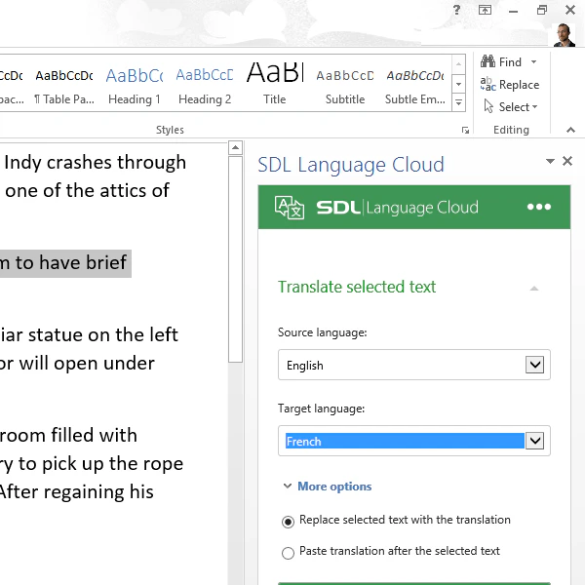Click the text 'After regaining his'
Image resolution: width=585 pixels, height=585 pixels.
tap(76, 491)
